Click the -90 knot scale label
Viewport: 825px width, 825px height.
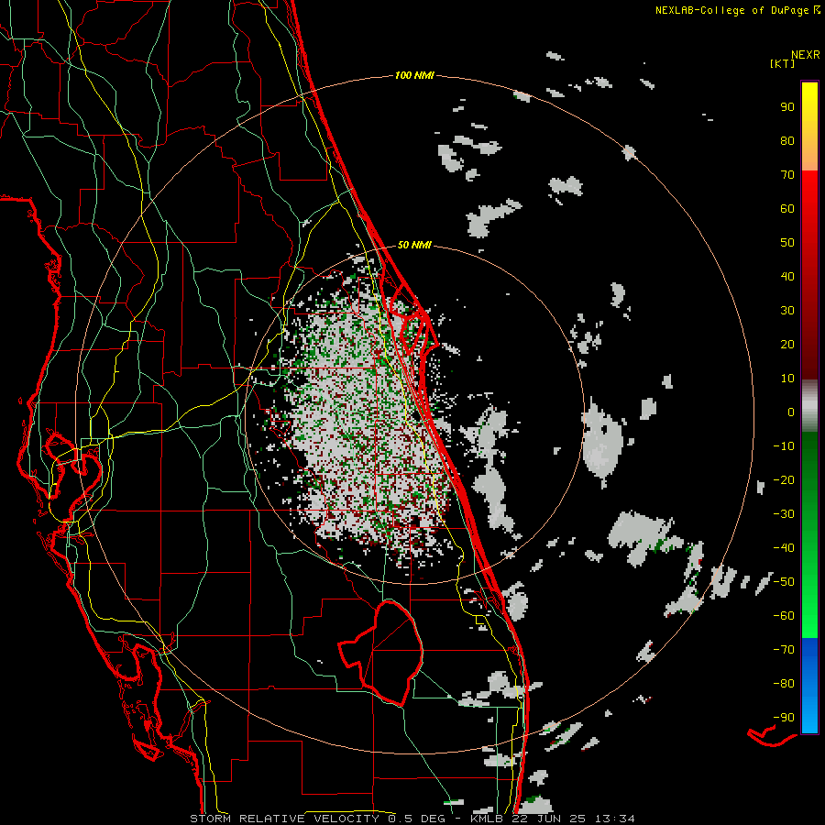[x=784, y=718]
